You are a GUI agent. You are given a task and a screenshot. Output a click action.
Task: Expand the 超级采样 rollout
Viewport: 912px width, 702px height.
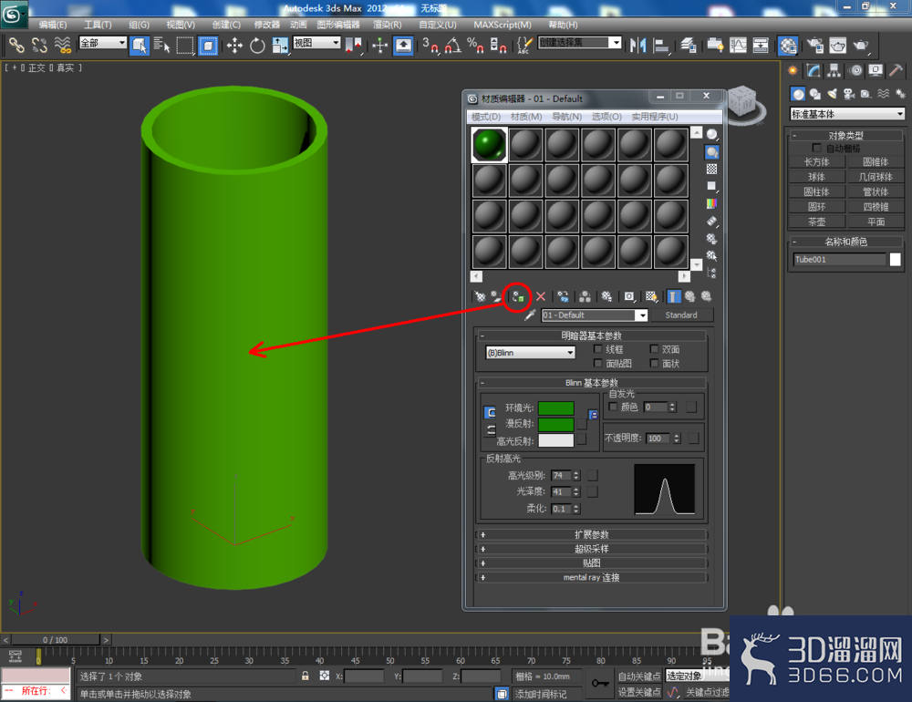click(592, 549)
